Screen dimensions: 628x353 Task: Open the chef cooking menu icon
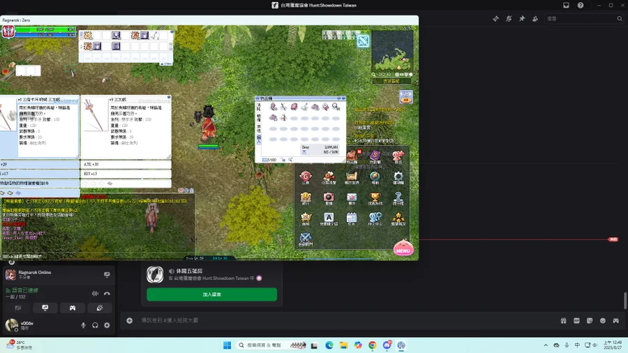tap(329, 176)
